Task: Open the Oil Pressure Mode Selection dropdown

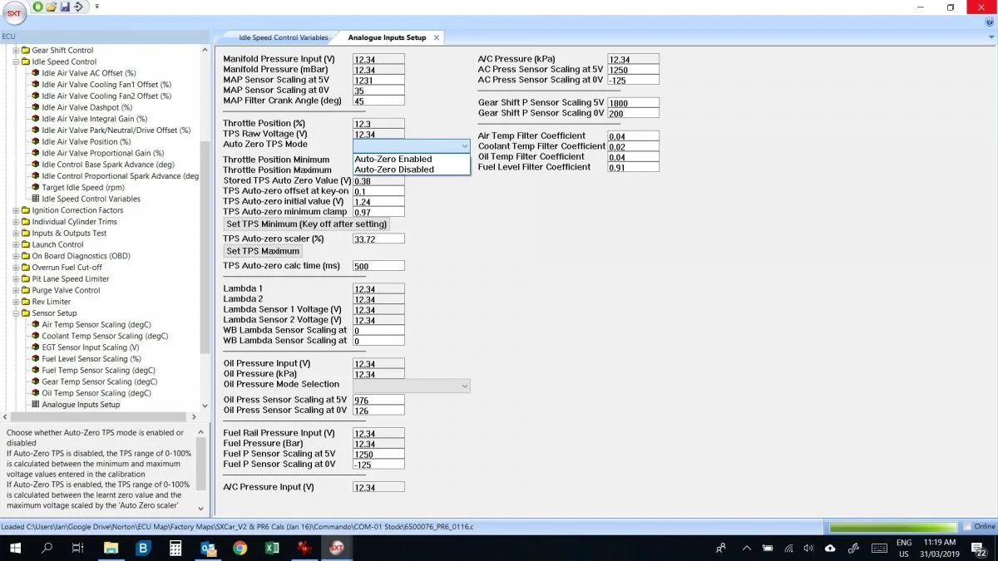Action: (412, 386)
